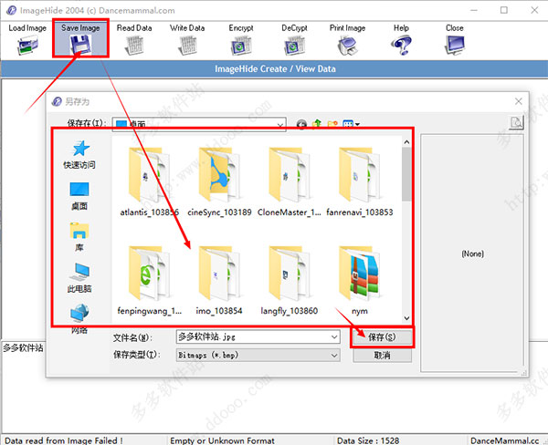This screenshot has height=445, width=548.
Task: Jump to Quick Access (快速访问) location
Action: [x=79, y=155]
